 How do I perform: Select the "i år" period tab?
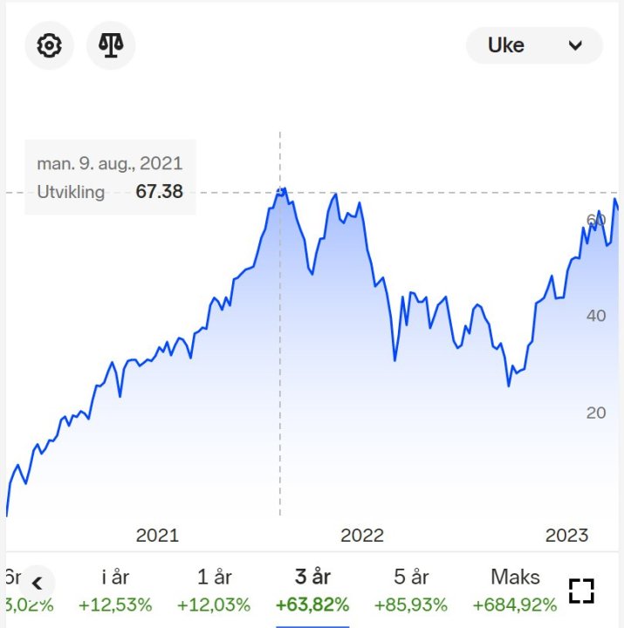tap(115, 590)
